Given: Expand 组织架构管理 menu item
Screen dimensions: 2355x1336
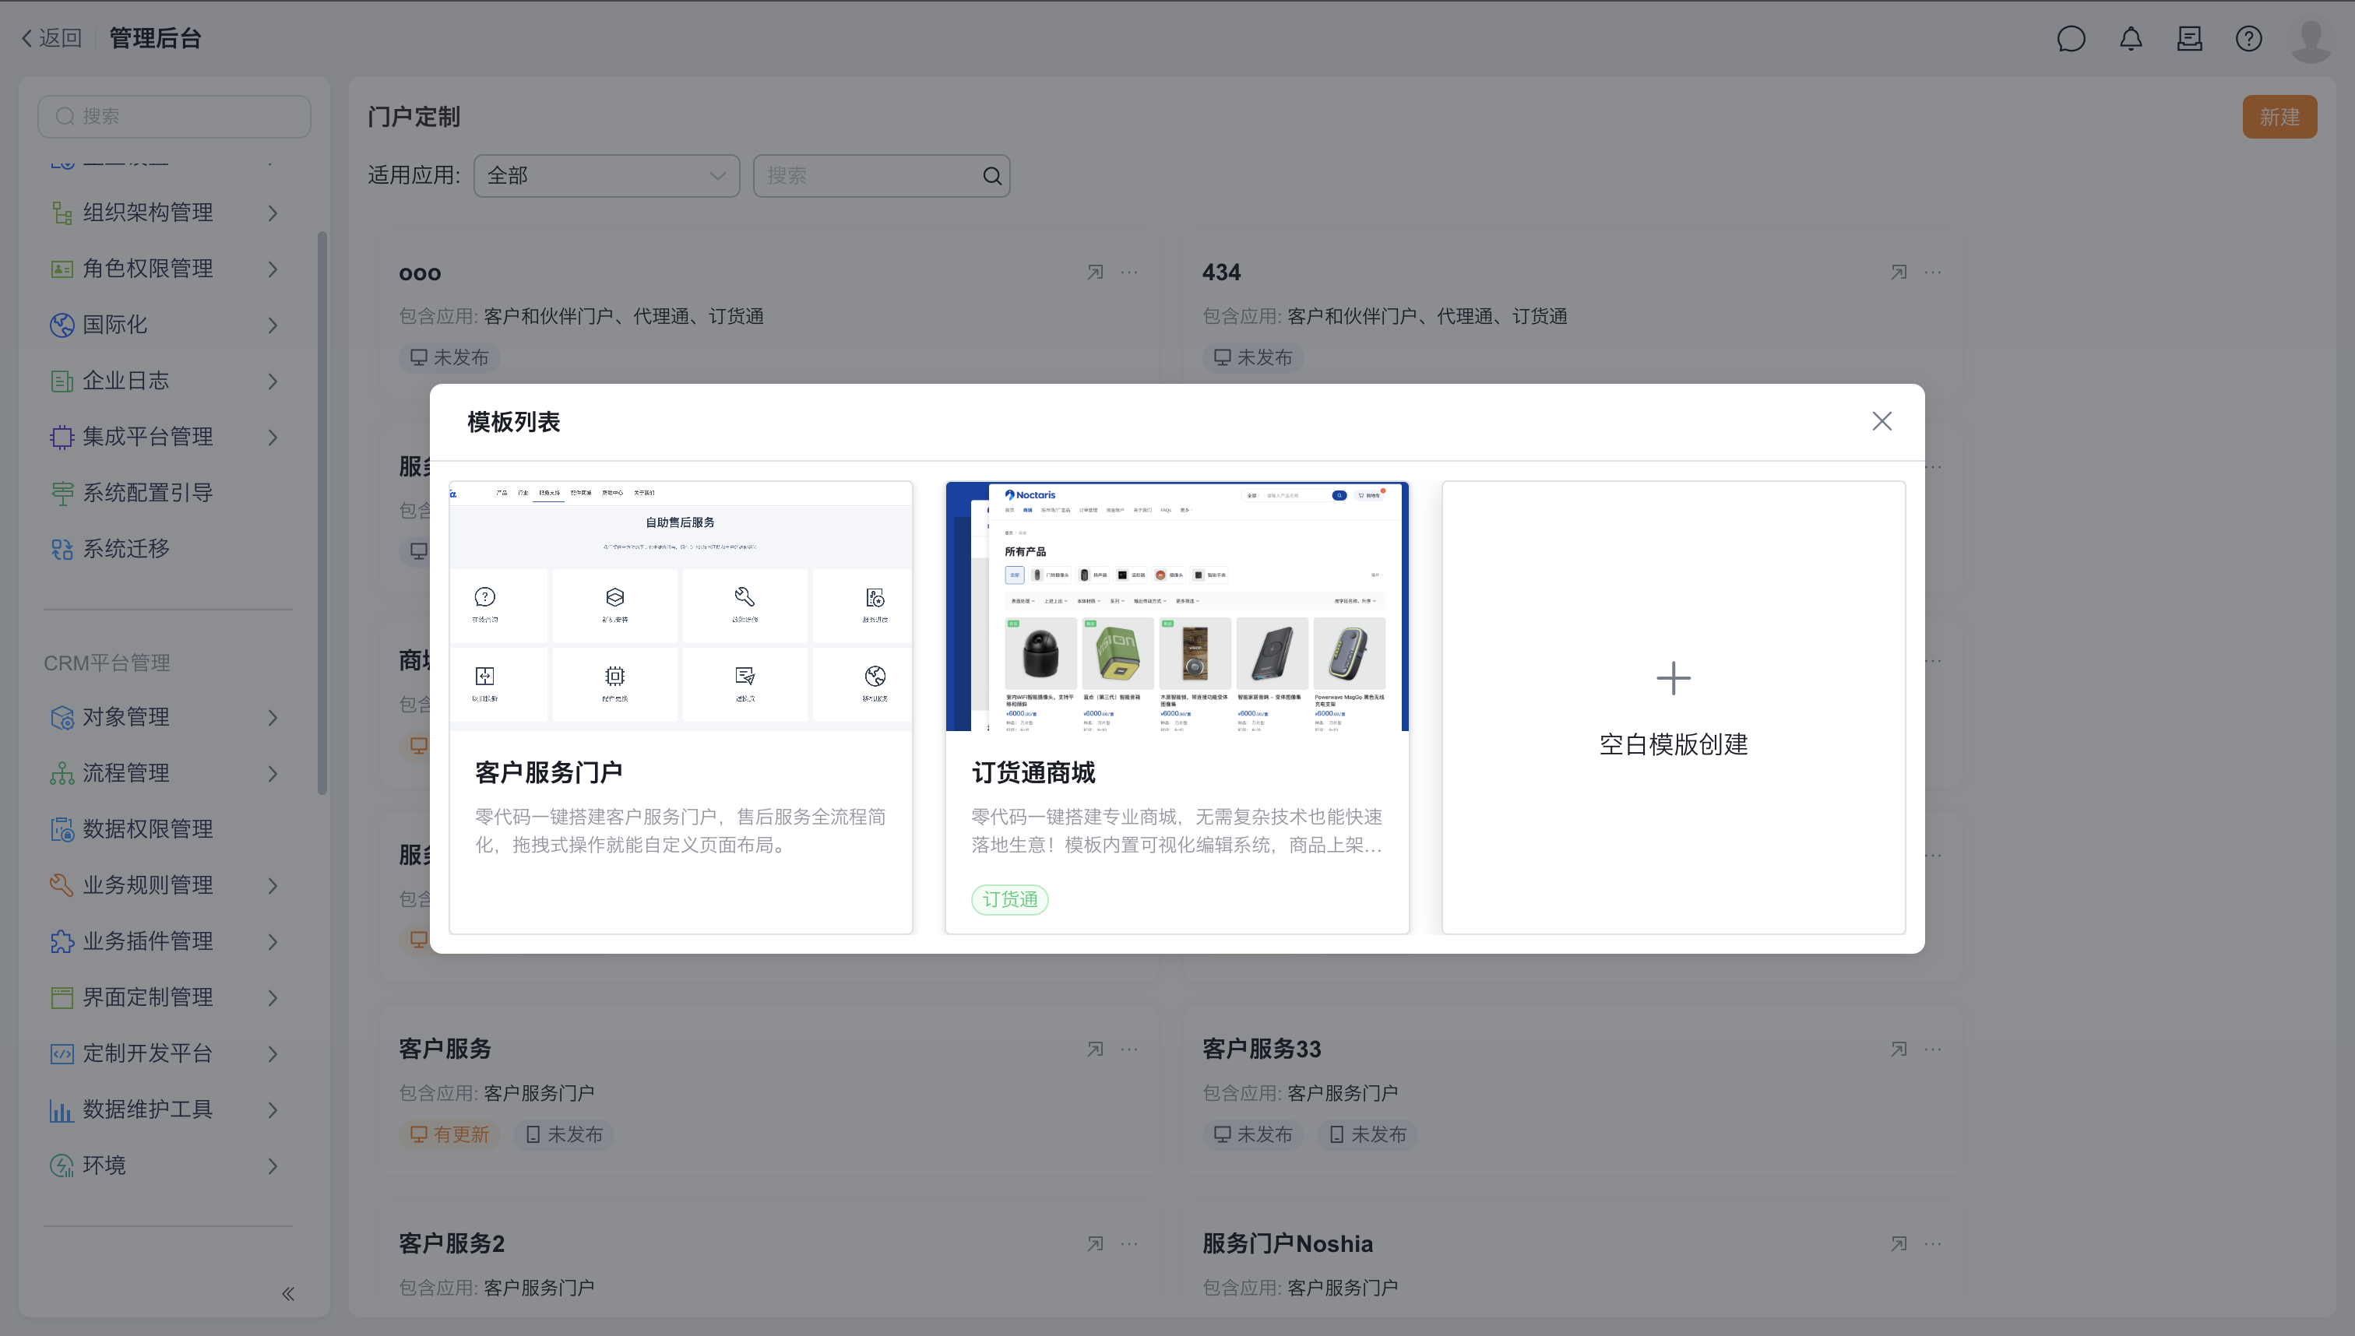Looking at the screenshot, I should point(165,213).
